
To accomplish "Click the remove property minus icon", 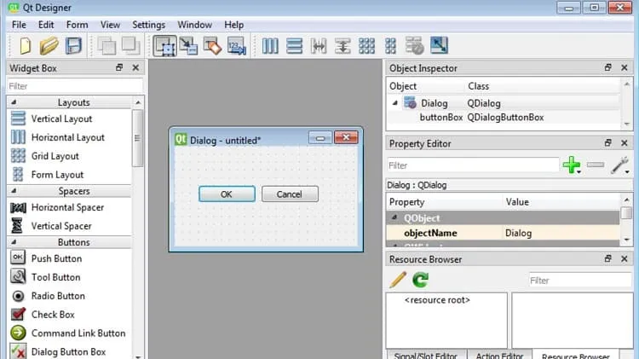I will pos(596,165).
